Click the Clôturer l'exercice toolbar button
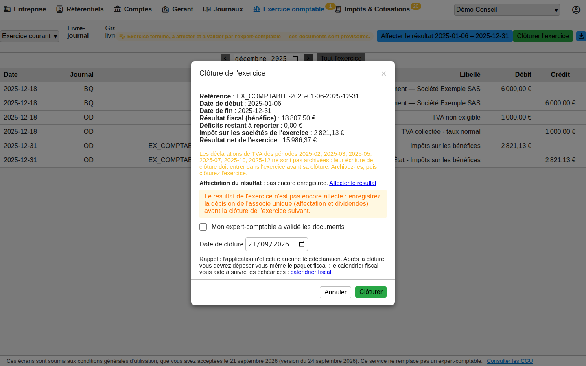The image size is (586, 366). (543, 36)
